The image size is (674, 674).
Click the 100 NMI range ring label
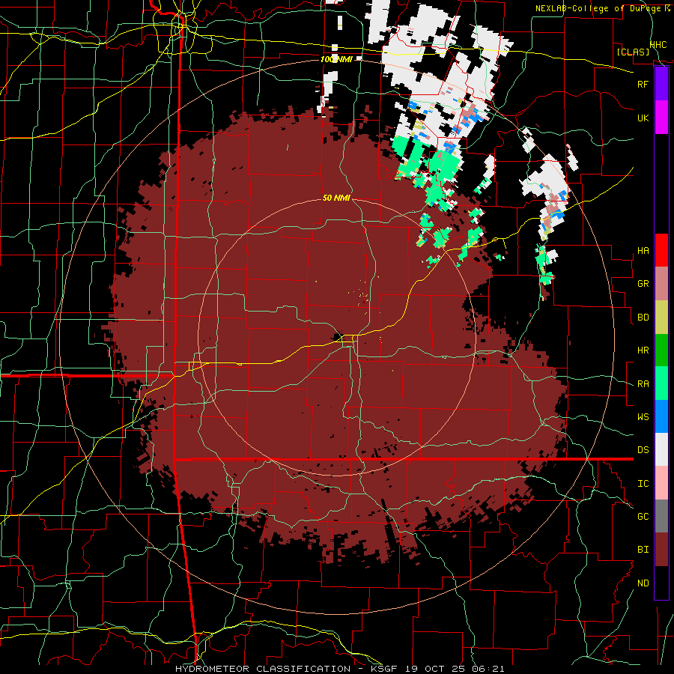[336, 59]
